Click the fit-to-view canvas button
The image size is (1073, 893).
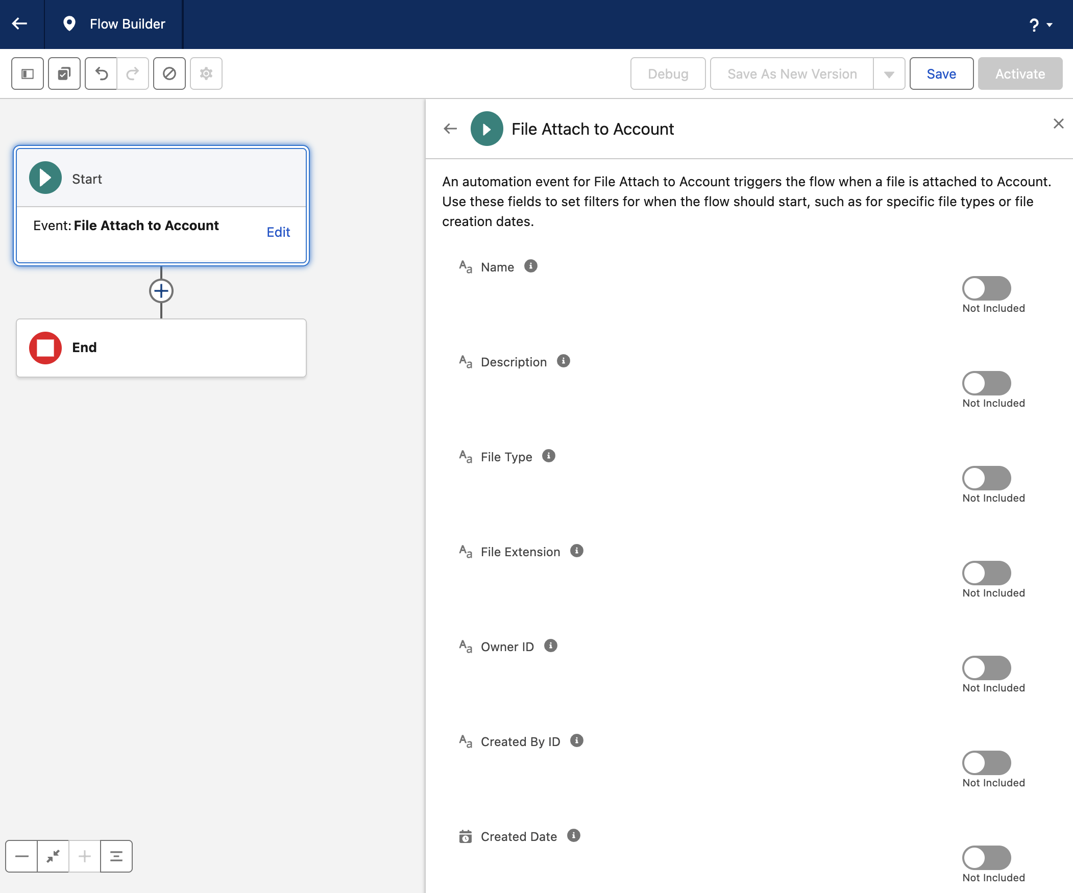(53, 857)
